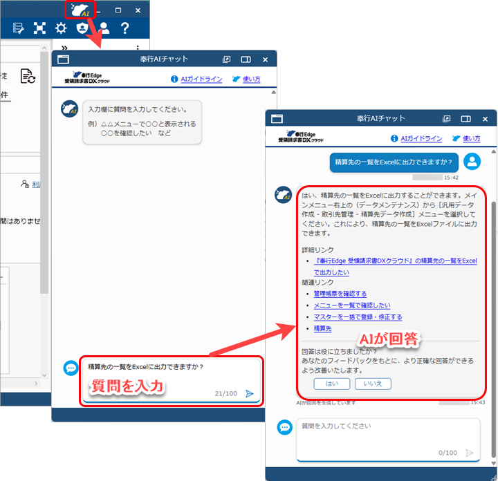The width and height of the screenshot is (498, 481).
Task: Click the user-lock icon in main window
Action: pos(25,184)
